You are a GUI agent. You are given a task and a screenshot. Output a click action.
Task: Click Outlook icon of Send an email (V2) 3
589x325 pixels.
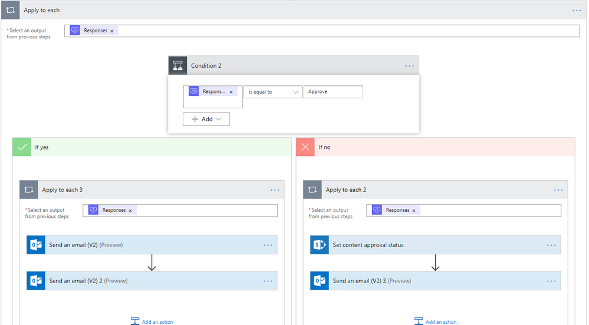320,281
